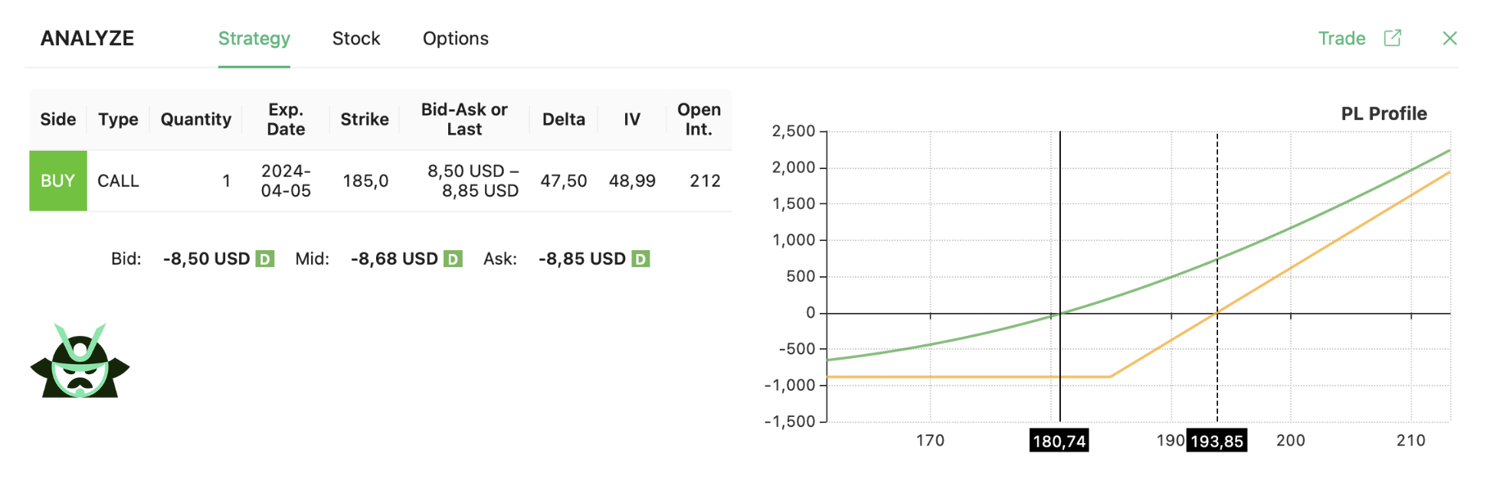Switch to the Strategy tab
The image size is (1503, 482).
(x=254, y=38)
